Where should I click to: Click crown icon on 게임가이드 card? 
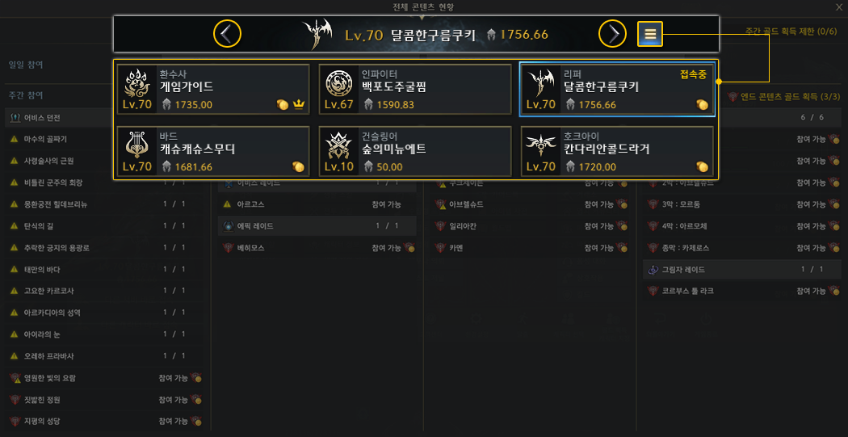point(299,105)
